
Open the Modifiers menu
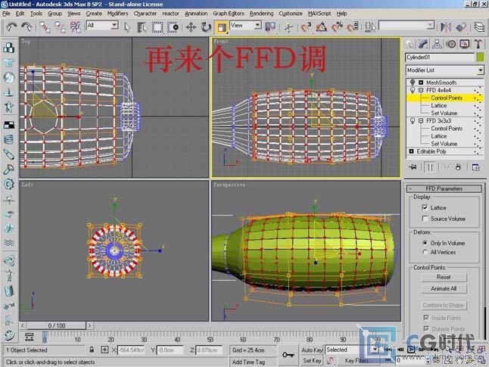click(117, 14)
